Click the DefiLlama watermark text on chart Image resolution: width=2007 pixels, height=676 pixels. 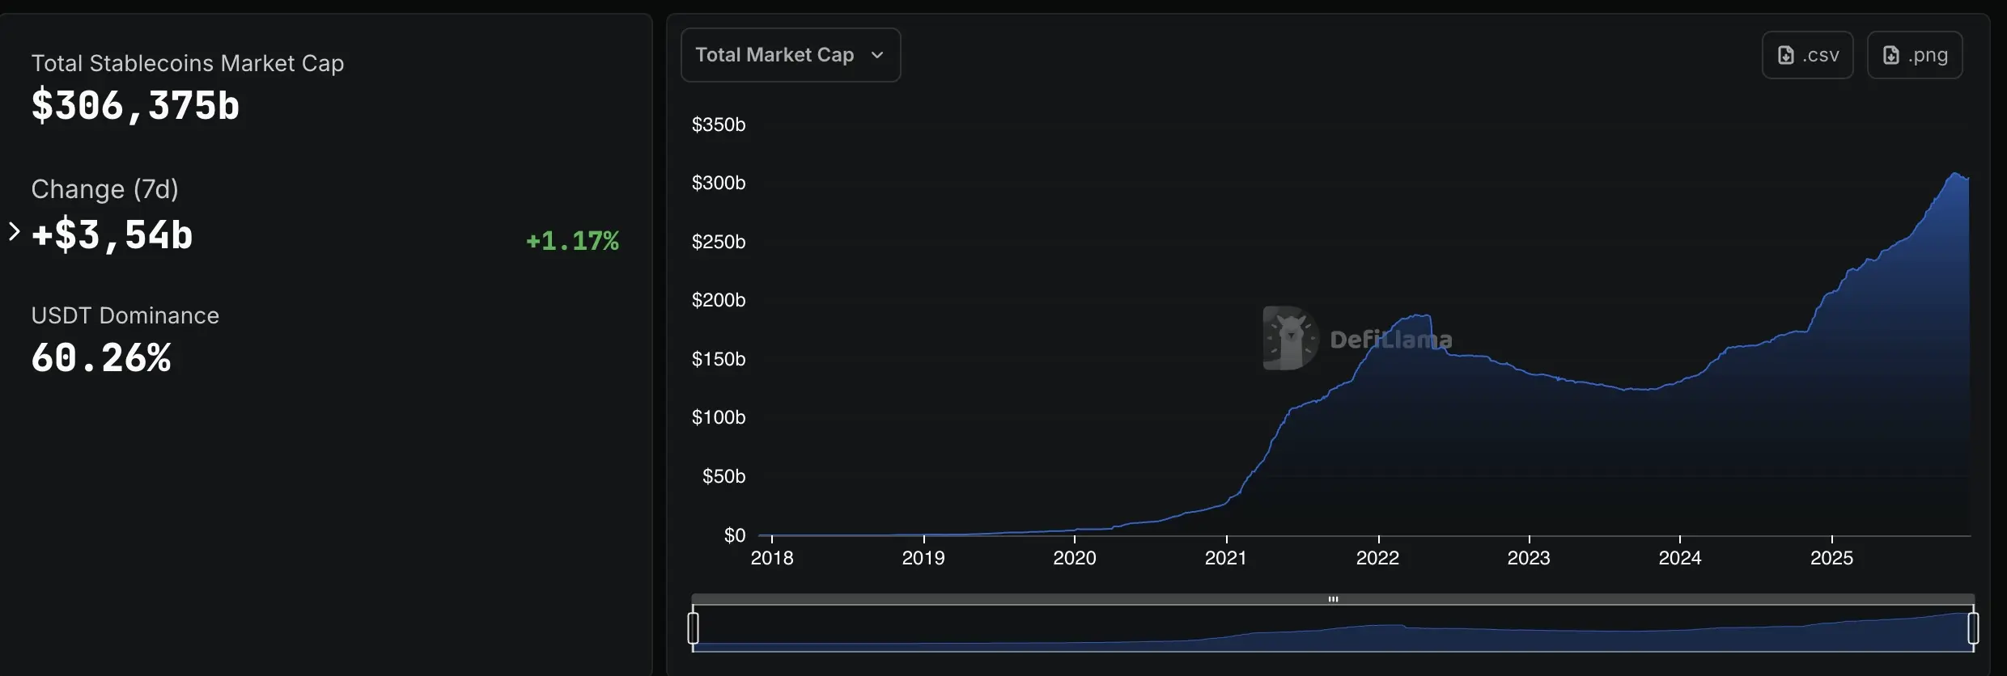[1390, 340]
